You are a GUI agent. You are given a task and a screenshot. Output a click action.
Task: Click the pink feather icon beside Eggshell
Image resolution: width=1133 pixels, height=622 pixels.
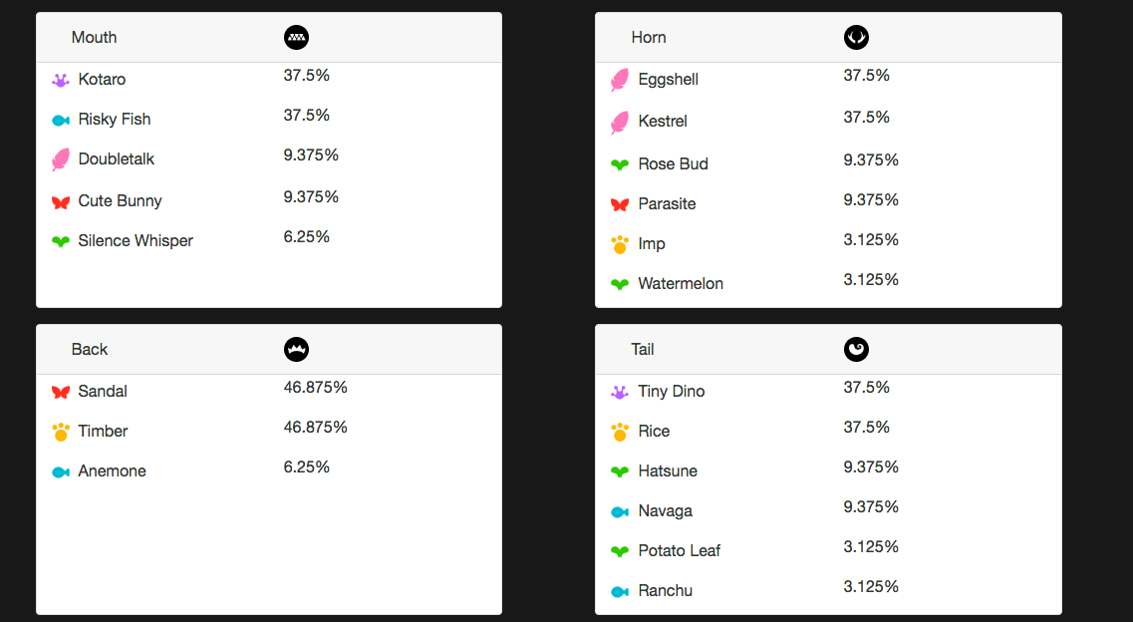620,80
